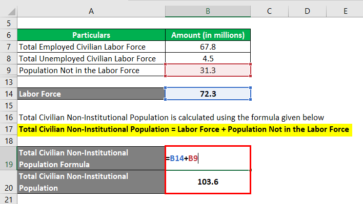Select row 18 header

tap(9, 141)
